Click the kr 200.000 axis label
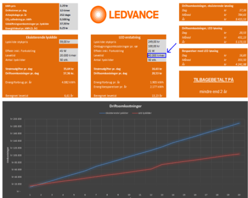248x198 pixels. (16, 119)
